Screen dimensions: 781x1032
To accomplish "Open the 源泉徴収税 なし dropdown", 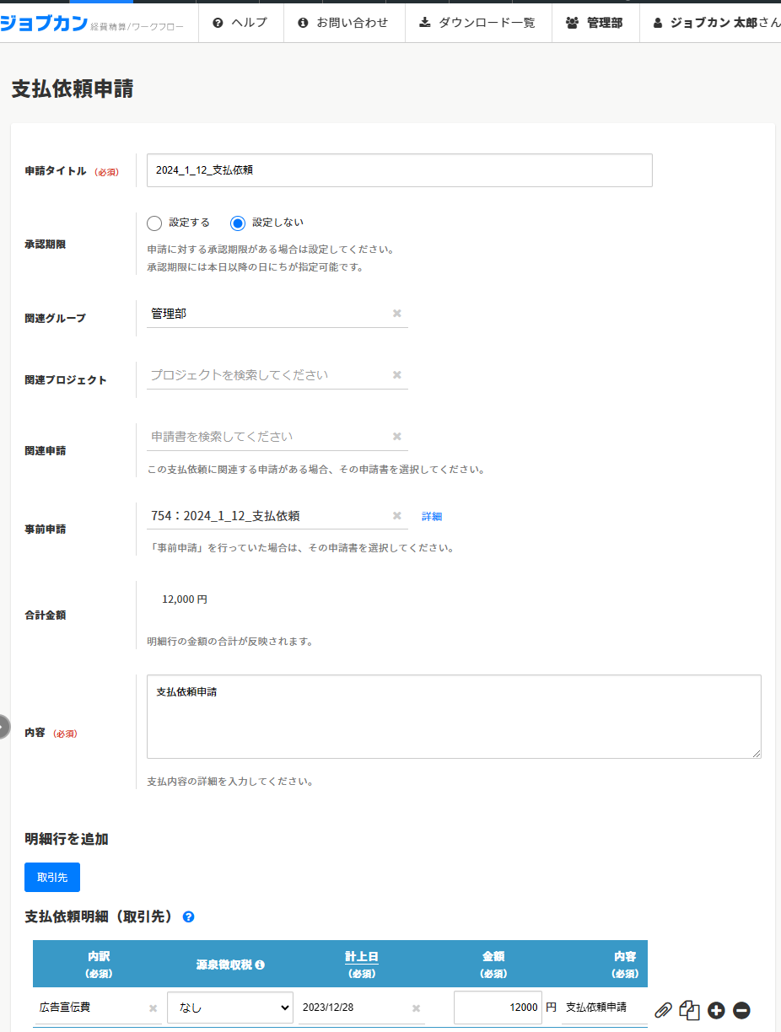I will pos(230,1008).
